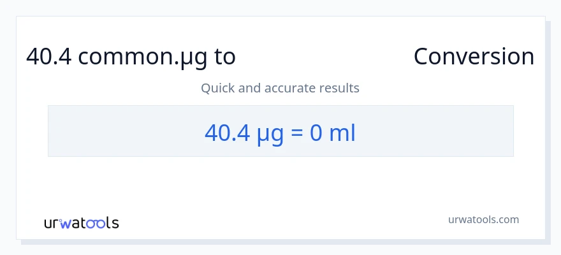Click the 'ml' unit in the result
The width and height of the screenshot is (561, 255).
[x=342, y=133]
